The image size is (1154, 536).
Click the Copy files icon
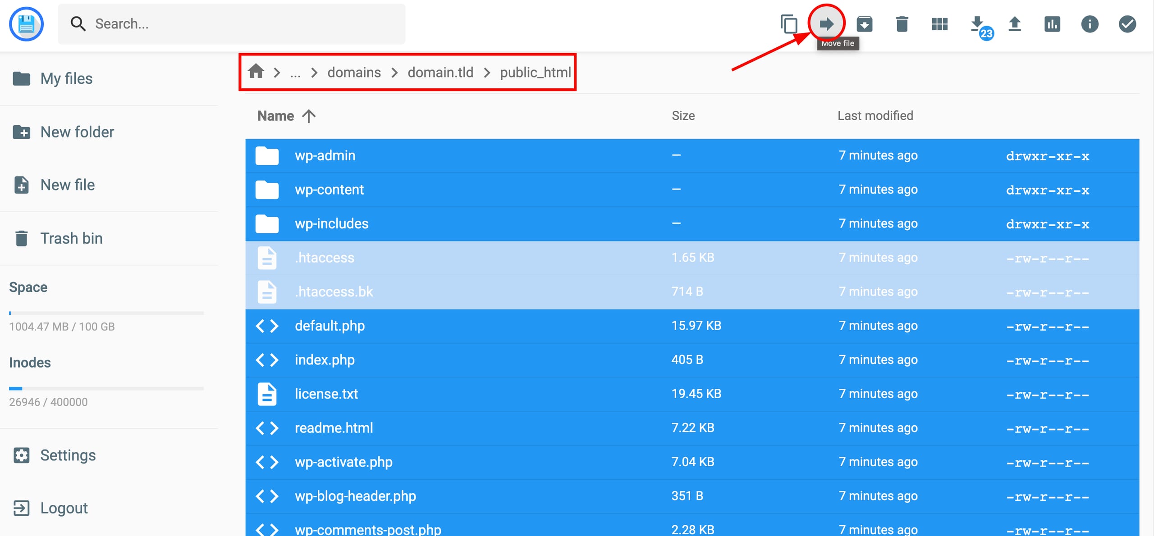coord(789,24)
